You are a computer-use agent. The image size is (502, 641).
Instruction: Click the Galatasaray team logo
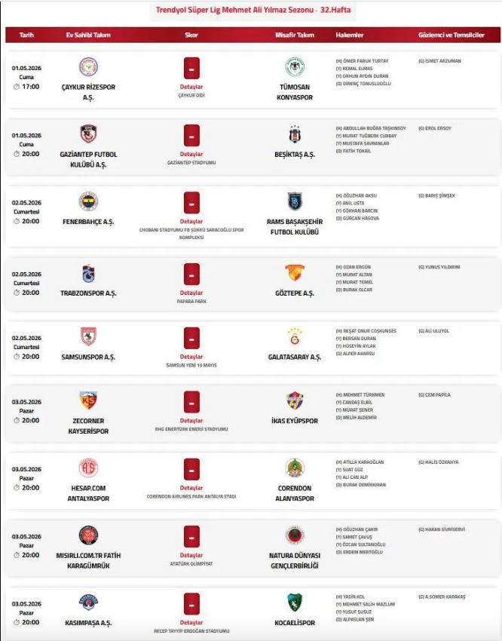click(294, 336)
